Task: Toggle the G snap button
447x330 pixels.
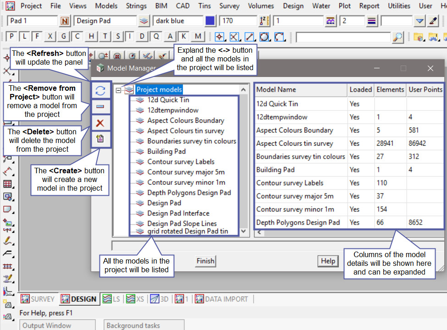Action: coord(64,37)
